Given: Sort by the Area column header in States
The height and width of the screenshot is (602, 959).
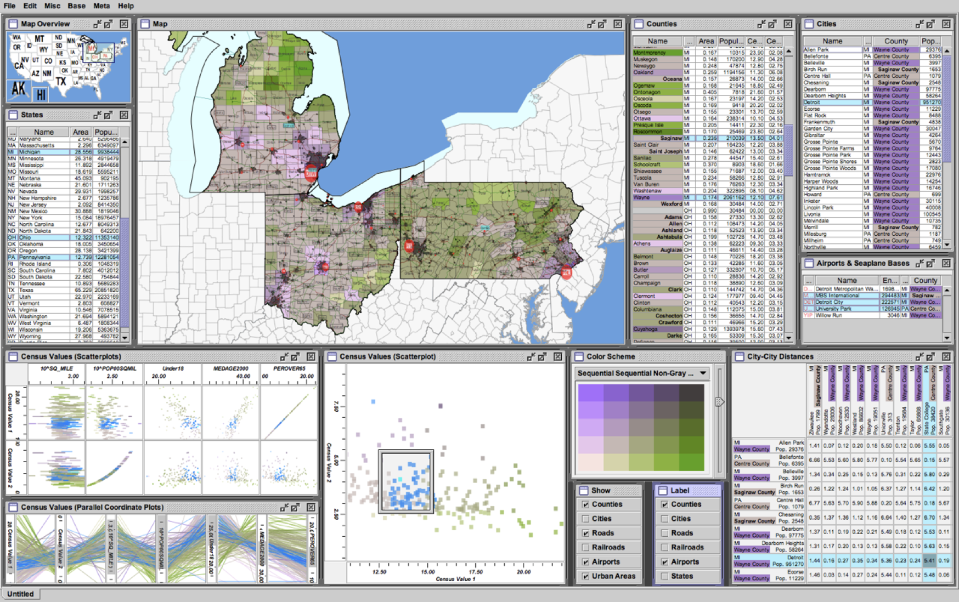Looking at the screenshot, I should 80,132.
